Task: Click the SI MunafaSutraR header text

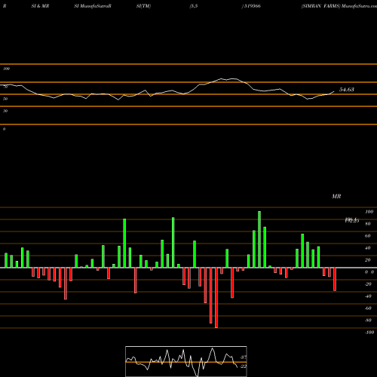Action: click(93, 6)
